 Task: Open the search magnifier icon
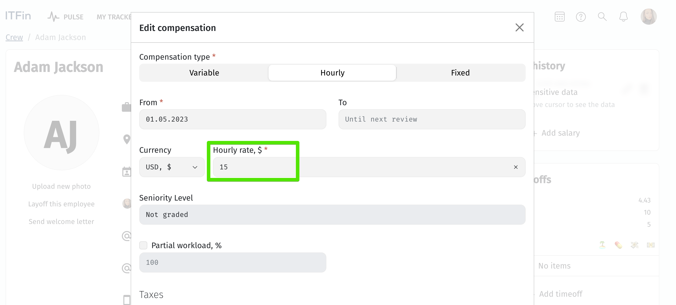(602, 17)
